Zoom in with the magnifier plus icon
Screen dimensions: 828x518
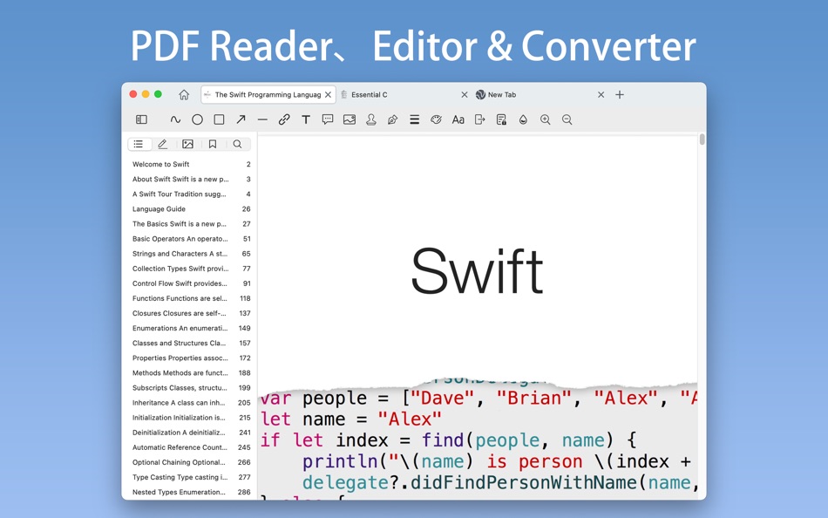pyautogui.click(x=545, y=119)
